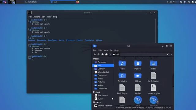
Task: Select the .bashrc file icon
Action: (138, 88)
